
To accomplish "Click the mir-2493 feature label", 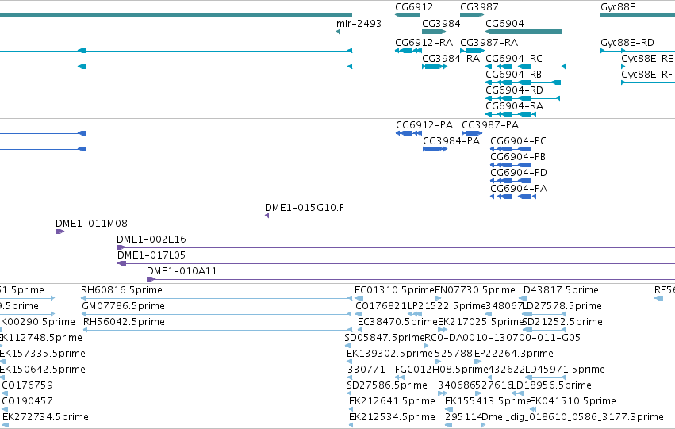I will click(359, 24).
